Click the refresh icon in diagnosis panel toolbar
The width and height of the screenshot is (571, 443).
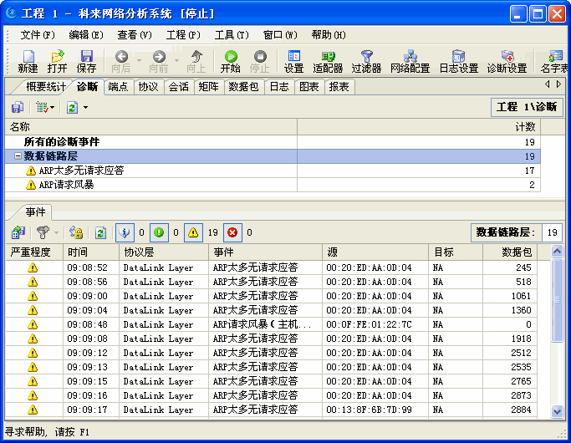72,107
